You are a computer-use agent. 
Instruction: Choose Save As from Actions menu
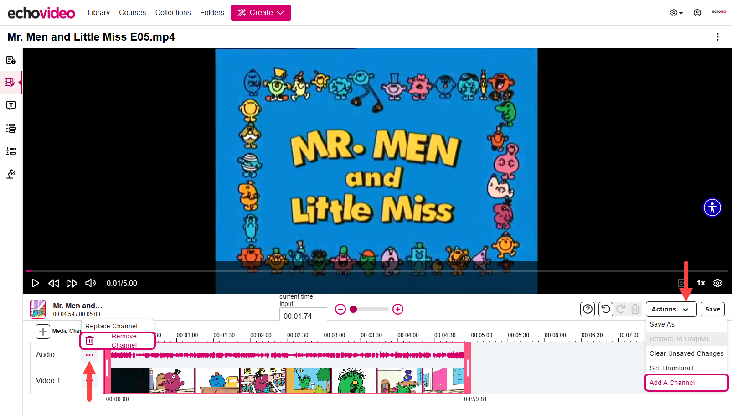(x=662, y=324)
